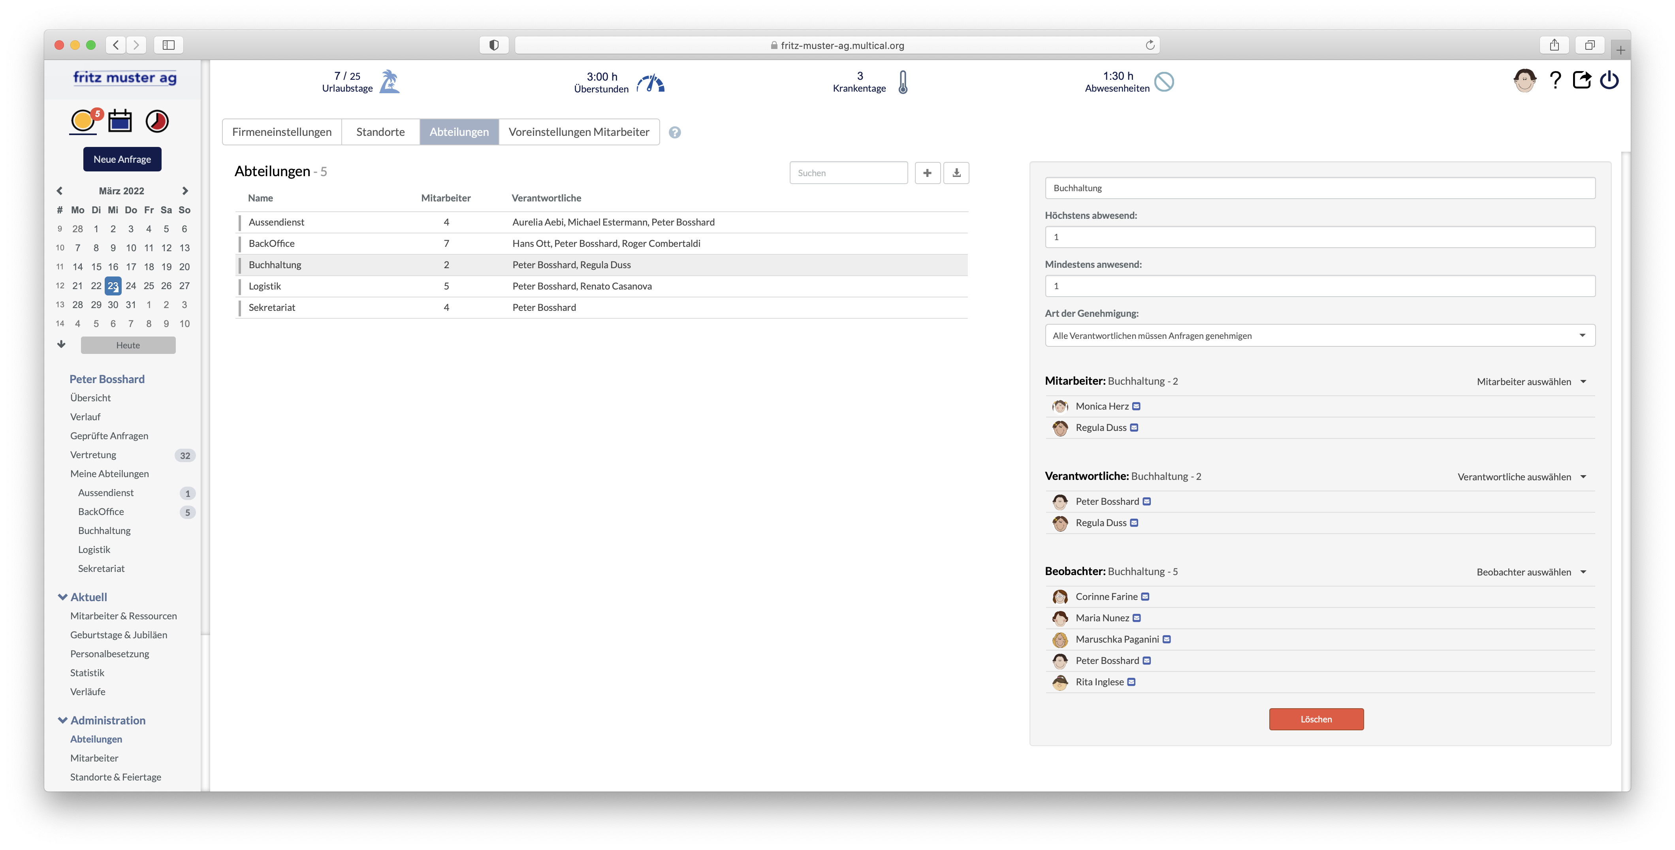
Task: Click the Abwesenheiten crossed-circle icon
Action: [1164, 82]
